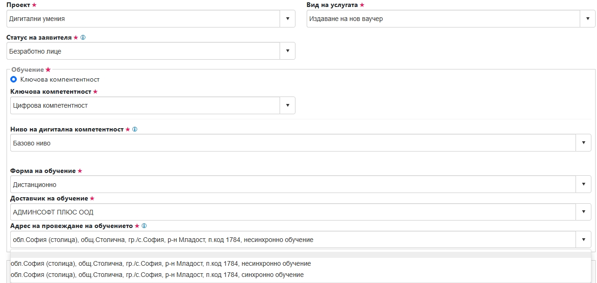
Task: Click the Базово ниво selection field
Action: tap(293, 143)
